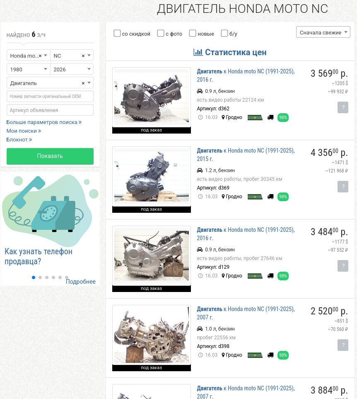
Task: Click the question mark icon for 2 520 р. listing
Action: coord(343,345)
